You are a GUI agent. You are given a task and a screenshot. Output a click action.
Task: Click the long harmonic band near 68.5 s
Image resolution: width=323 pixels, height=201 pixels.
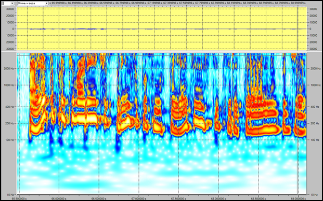[x=264, y=130]
